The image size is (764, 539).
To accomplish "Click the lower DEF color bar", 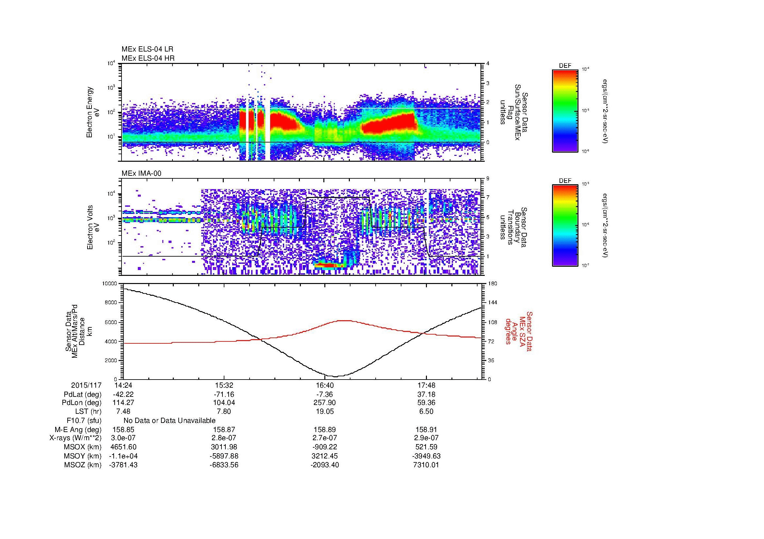I will coord(565,226).
